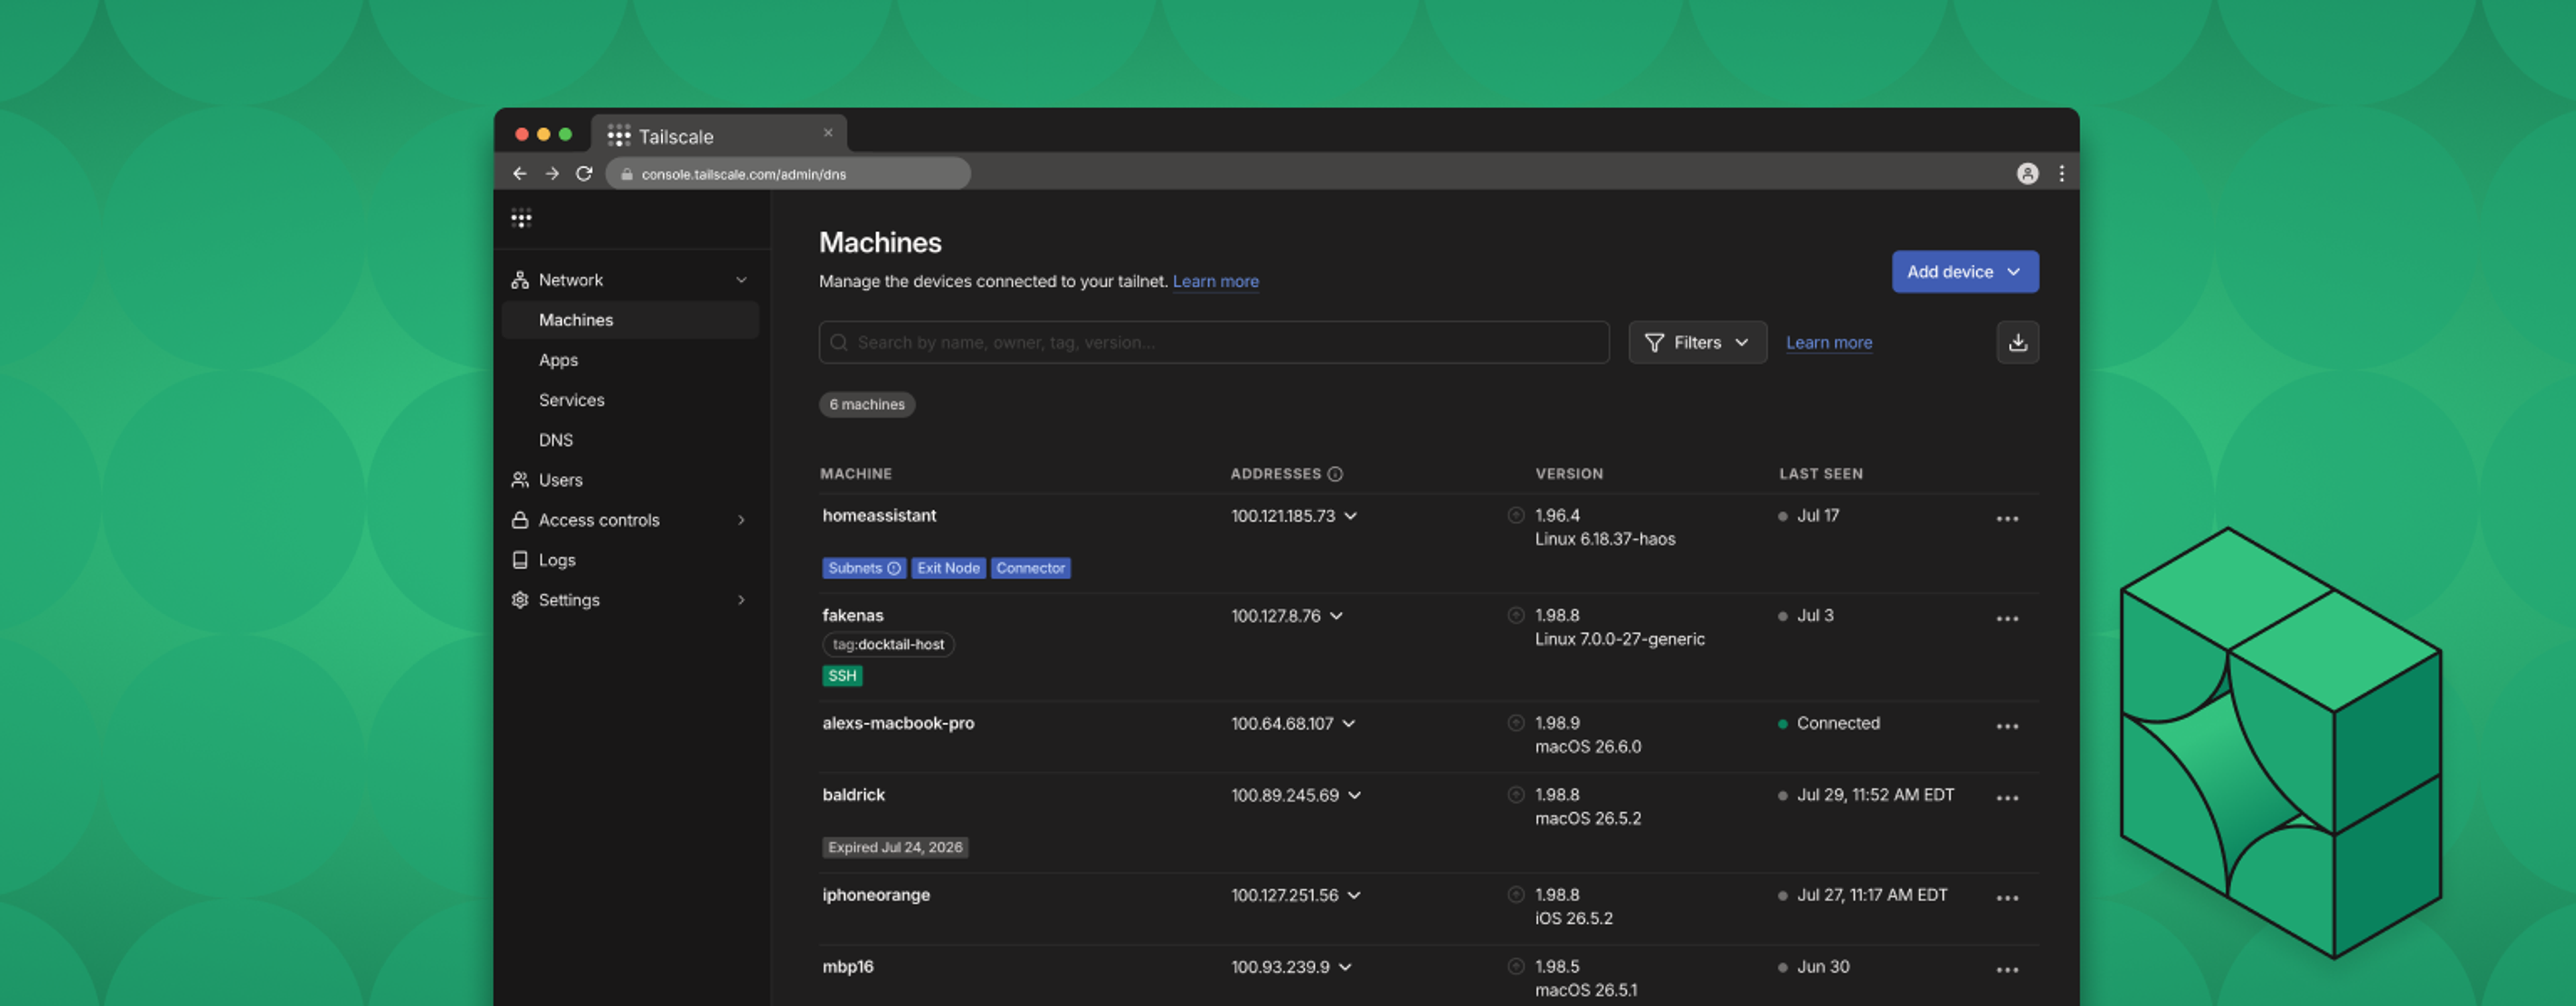
Task: Open the browser three-dot menu
Action: click(2061, 173)
